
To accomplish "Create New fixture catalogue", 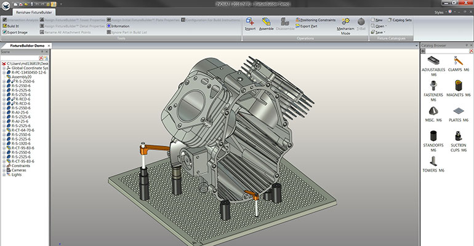I will click(377, 20).
